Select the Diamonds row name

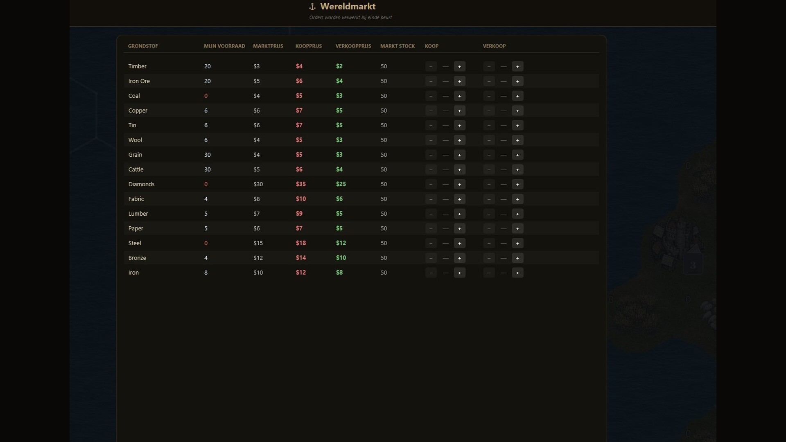pos(141,184)
